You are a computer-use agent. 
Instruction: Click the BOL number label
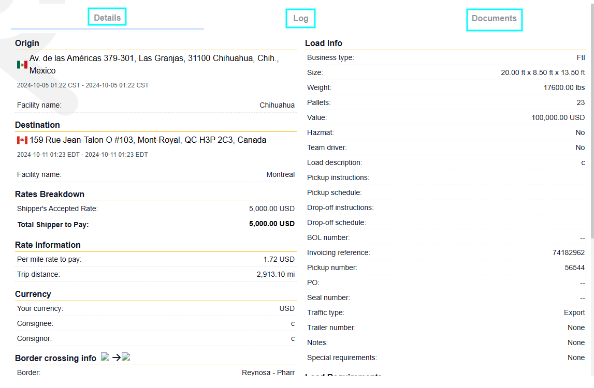coord(328,238)
